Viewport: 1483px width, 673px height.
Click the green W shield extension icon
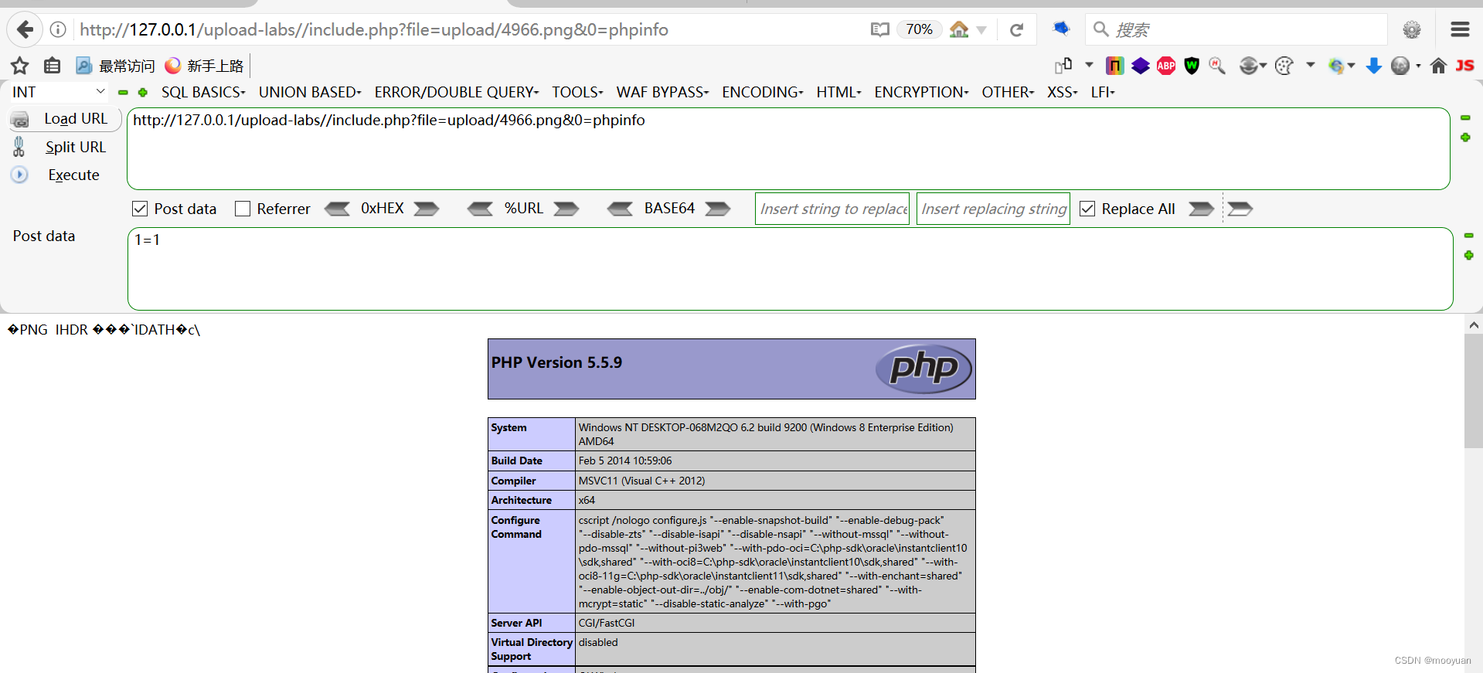1192,66
